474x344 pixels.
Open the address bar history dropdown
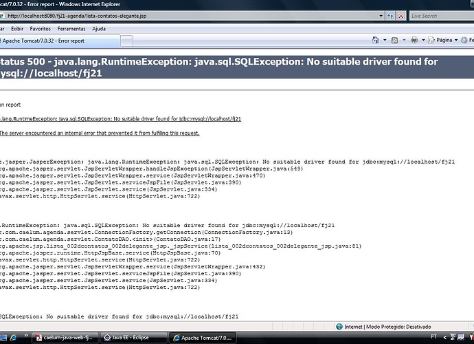click(381, 16)
